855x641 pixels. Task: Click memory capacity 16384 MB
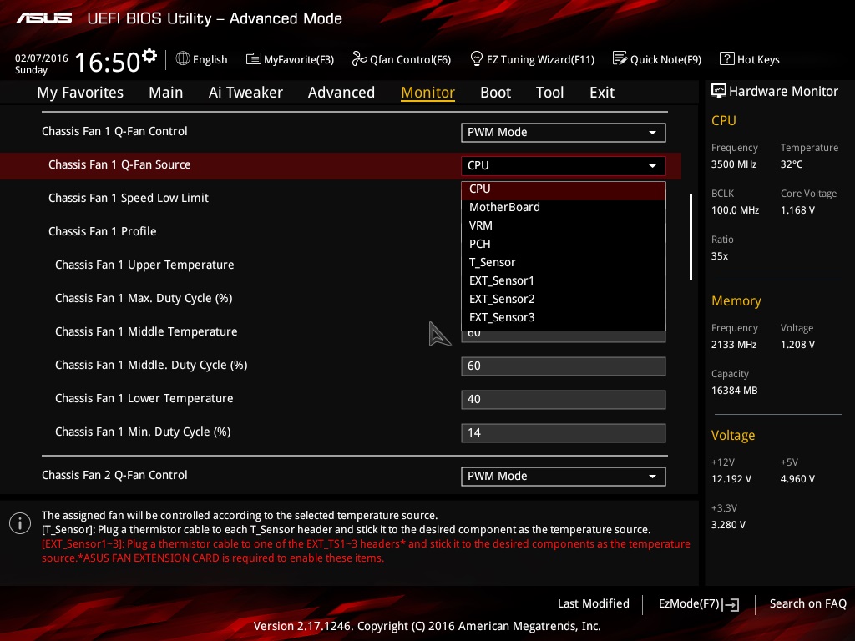[734, 391]
